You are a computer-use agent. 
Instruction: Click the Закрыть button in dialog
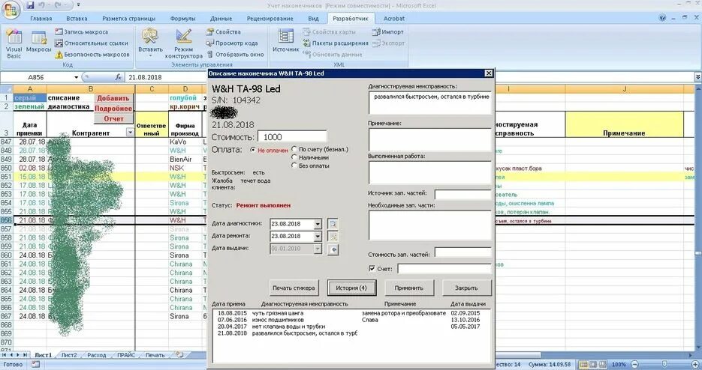click(466, 288)
